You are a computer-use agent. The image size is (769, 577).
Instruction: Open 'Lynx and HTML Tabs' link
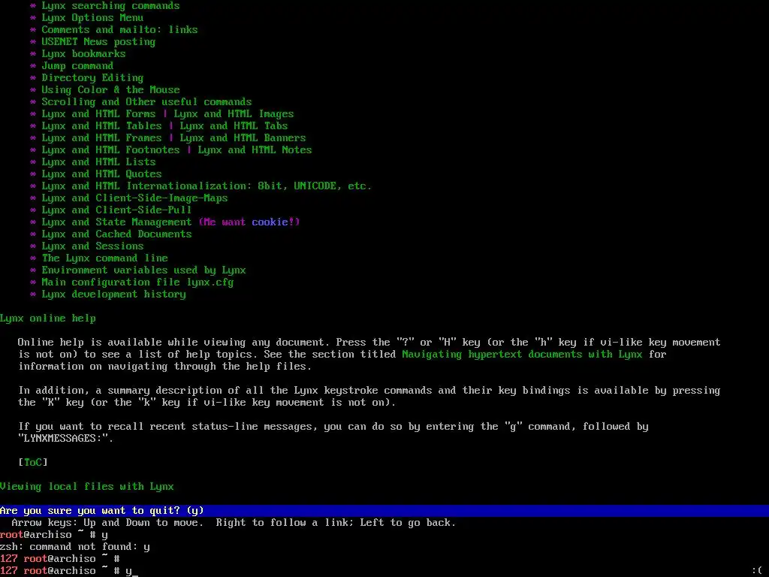234,126
